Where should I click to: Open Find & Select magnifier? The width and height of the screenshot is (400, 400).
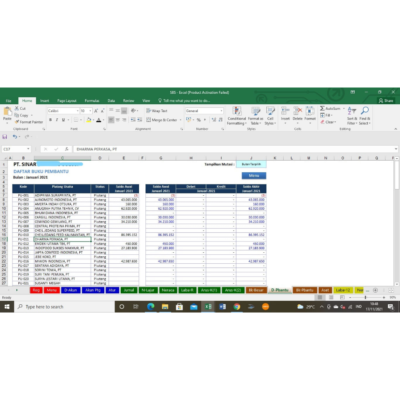coord(365,116)
